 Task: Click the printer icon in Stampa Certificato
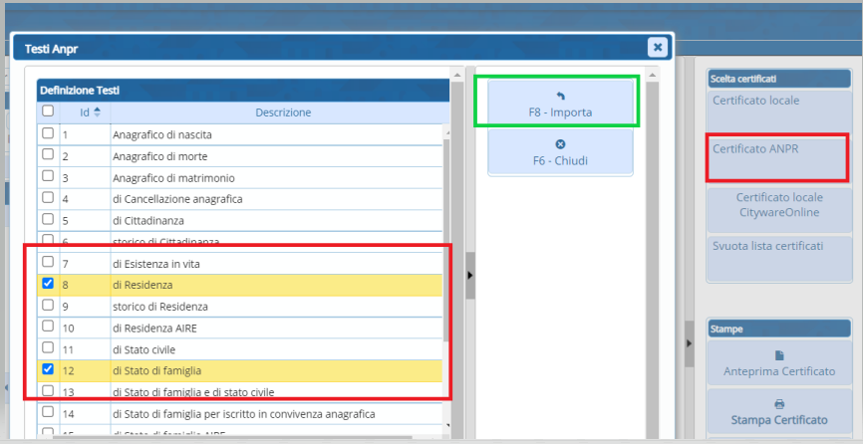pyautogui.click(x=779, y=404)
